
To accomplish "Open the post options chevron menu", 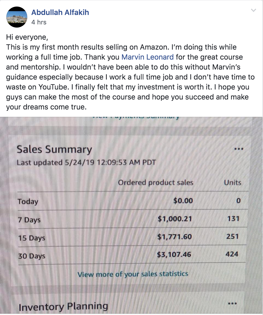I will [253, 10].
